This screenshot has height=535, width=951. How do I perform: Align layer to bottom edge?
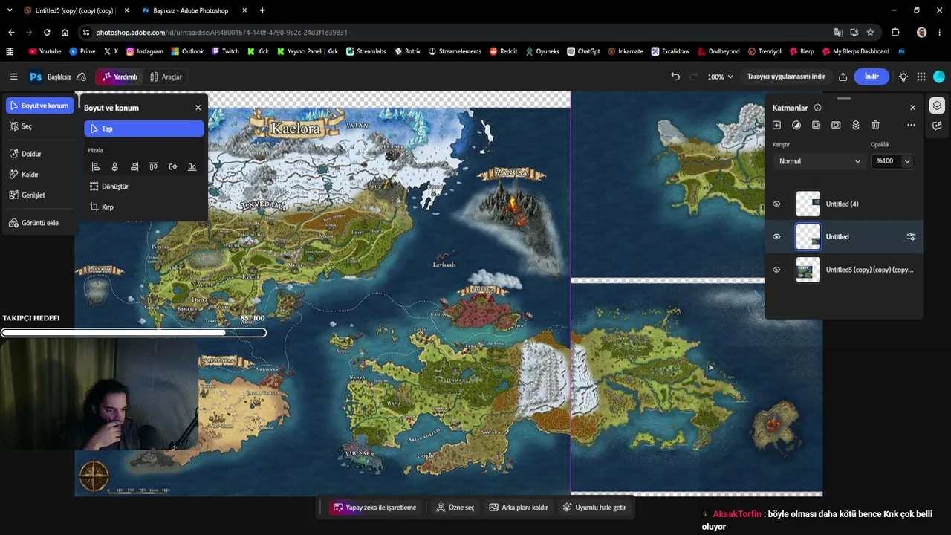[192, 167]
